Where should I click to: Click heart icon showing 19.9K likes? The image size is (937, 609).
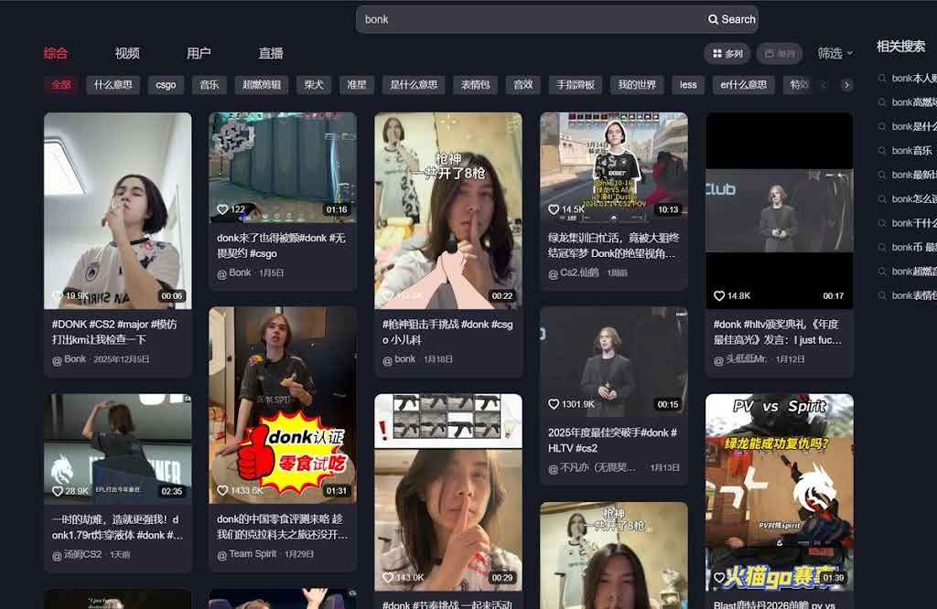pos(58,296)
